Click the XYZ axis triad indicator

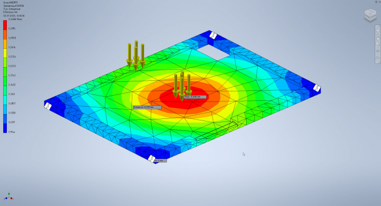pyautogui.click(x=9, y=196)
